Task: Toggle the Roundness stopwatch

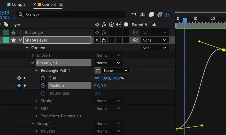Action: tap(43, 93)
